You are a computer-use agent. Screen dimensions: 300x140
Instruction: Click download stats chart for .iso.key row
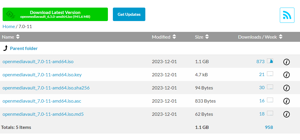point(270,74)
